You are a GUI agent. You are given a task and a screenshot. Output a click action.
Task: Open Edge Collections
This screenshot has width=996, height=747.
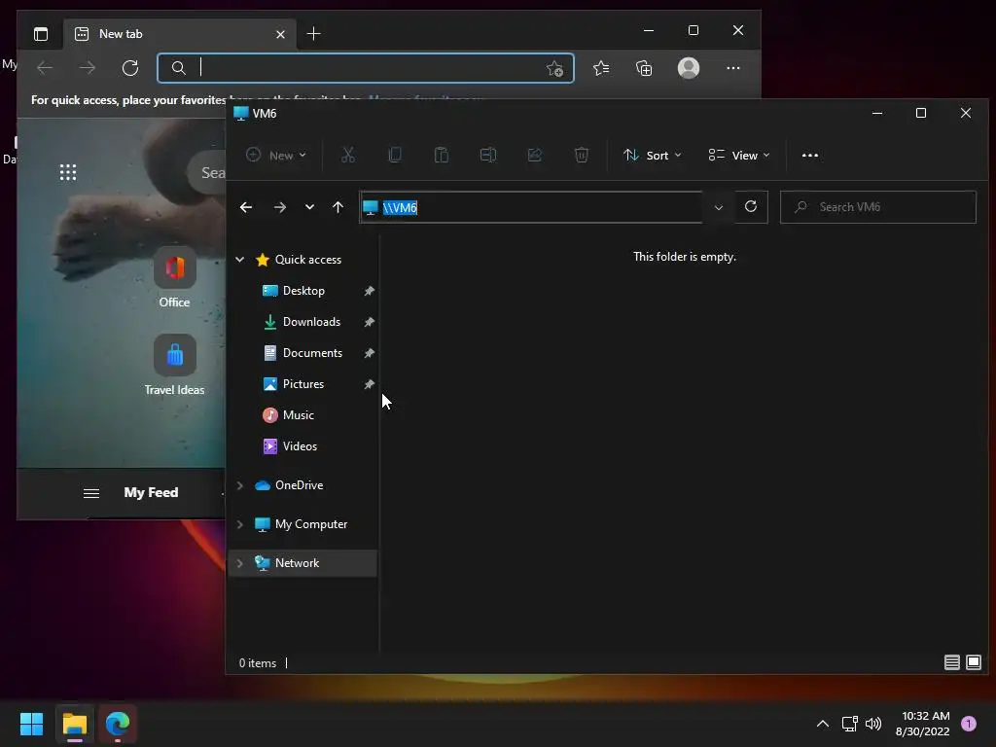click(644, 68)
